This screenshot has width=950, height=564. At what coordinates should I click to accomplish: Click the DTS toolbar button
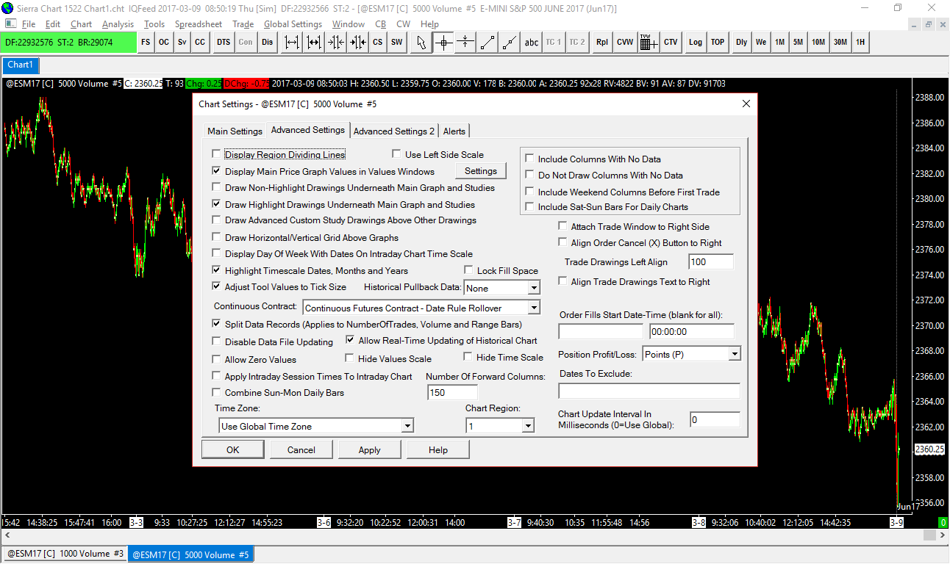(224, 43)
